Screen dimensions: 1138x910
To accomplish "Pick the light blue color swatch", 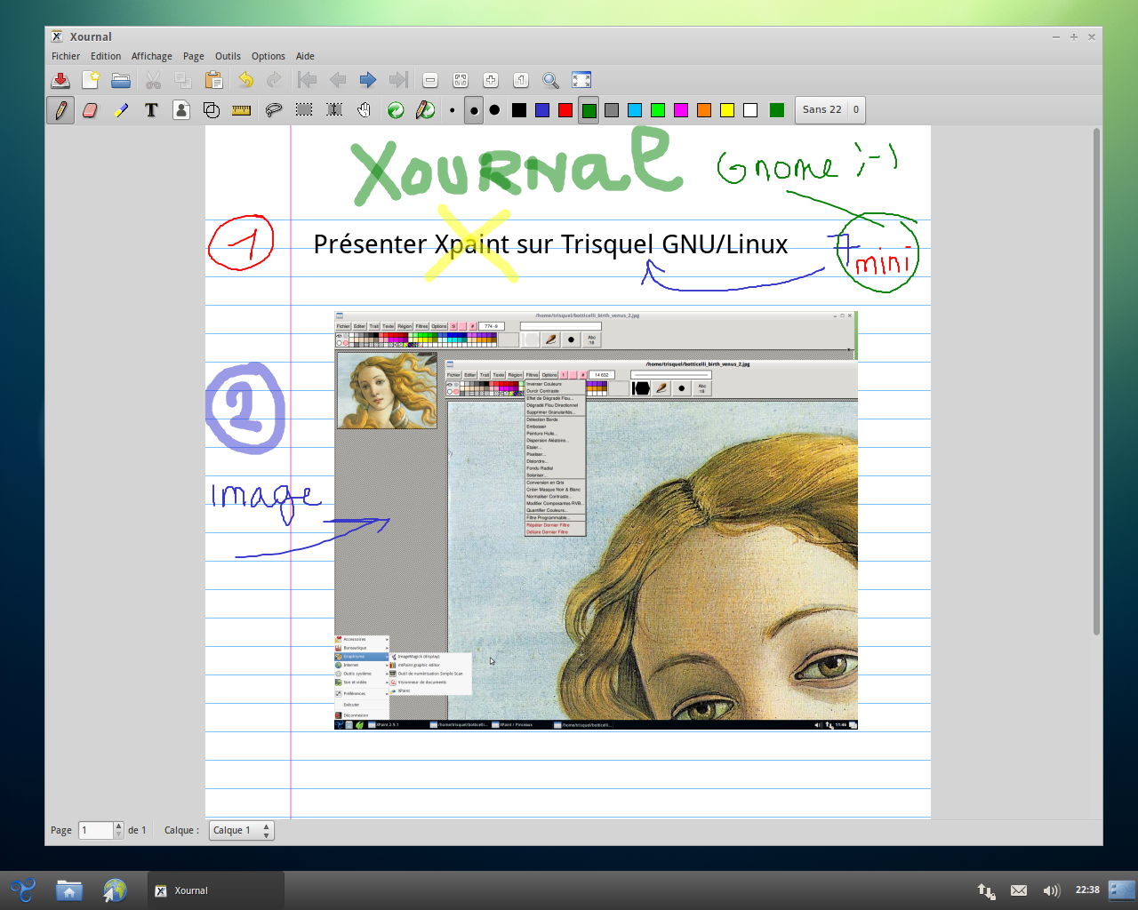I will click(635, 110).
